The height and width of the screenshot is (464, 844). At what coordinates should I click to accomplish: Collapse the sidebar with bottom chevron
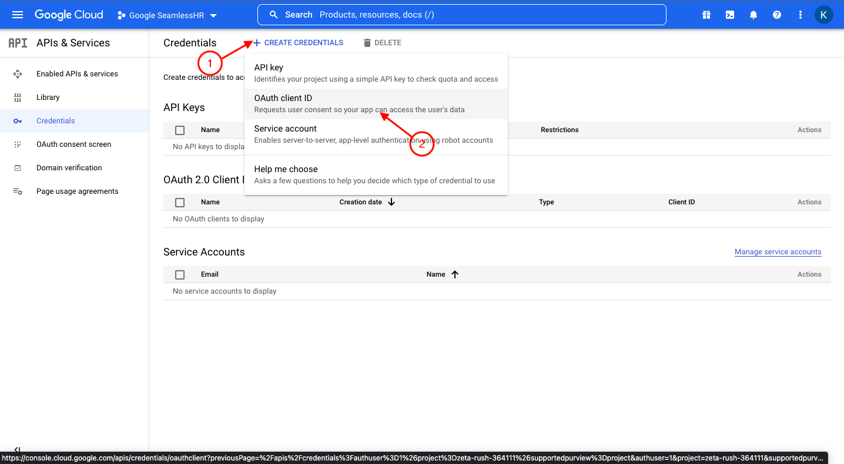18,449
